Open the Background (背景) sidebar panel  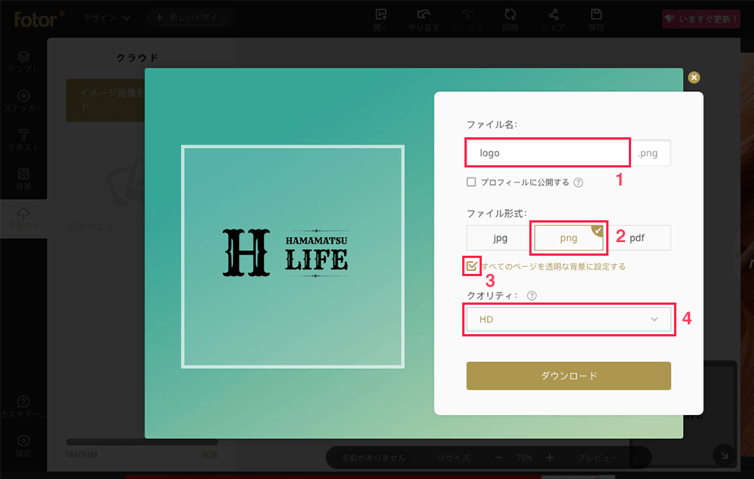click(x=23, y=179)
